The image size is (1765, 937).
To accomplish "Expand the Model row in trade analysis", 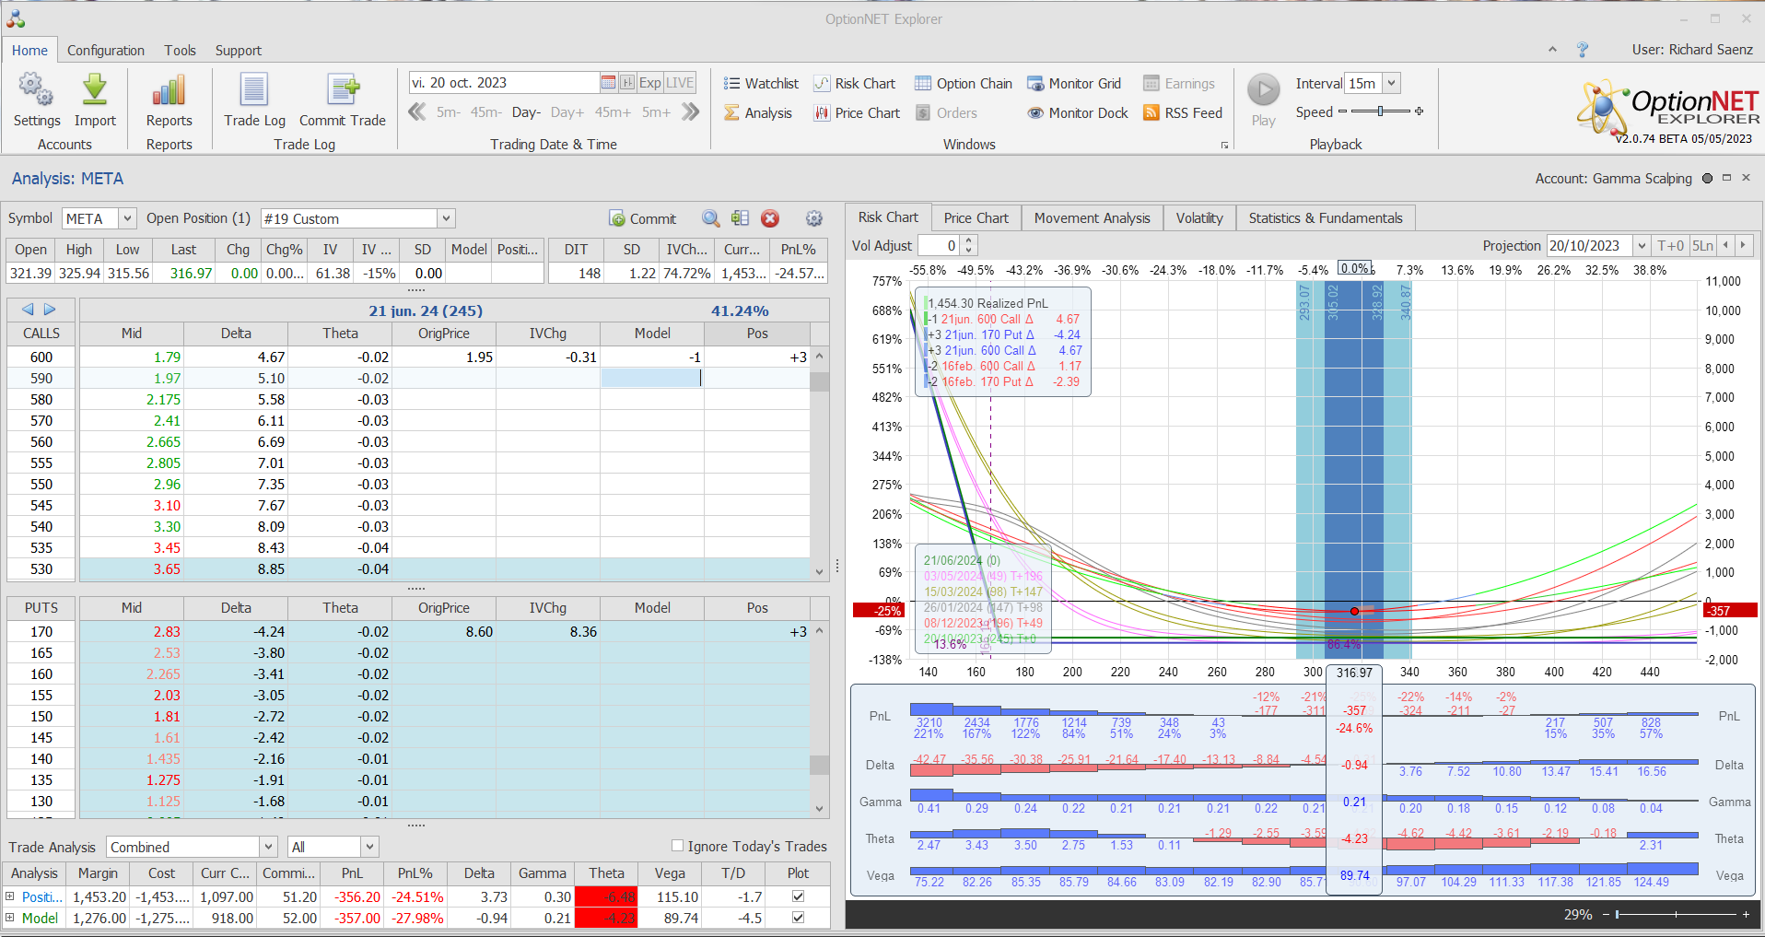I will (x=10, y=918).
